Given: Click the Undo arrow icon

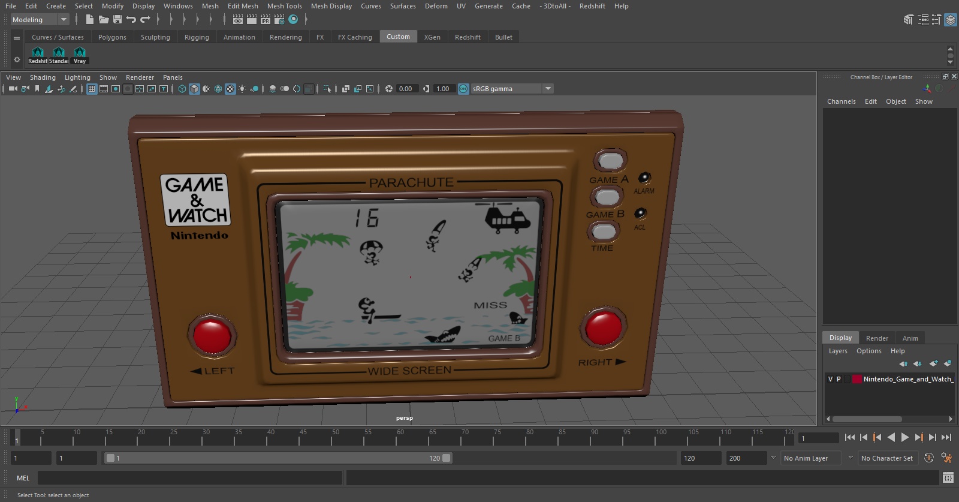Looking at the screenshot, I should click(131, 20).
